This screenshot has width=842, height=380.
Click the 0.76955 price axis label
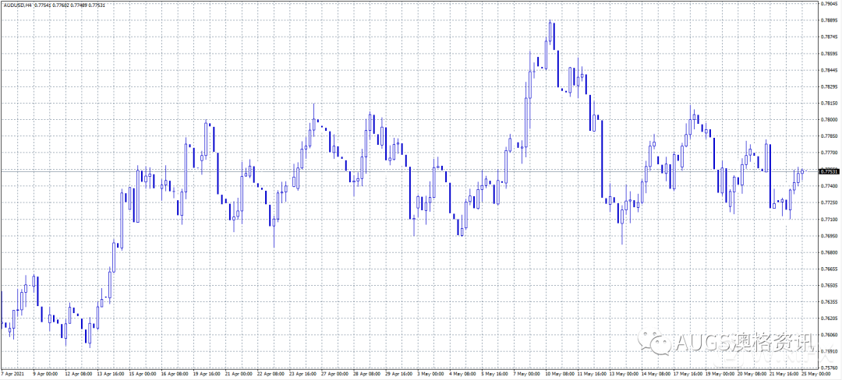[830, 235]
